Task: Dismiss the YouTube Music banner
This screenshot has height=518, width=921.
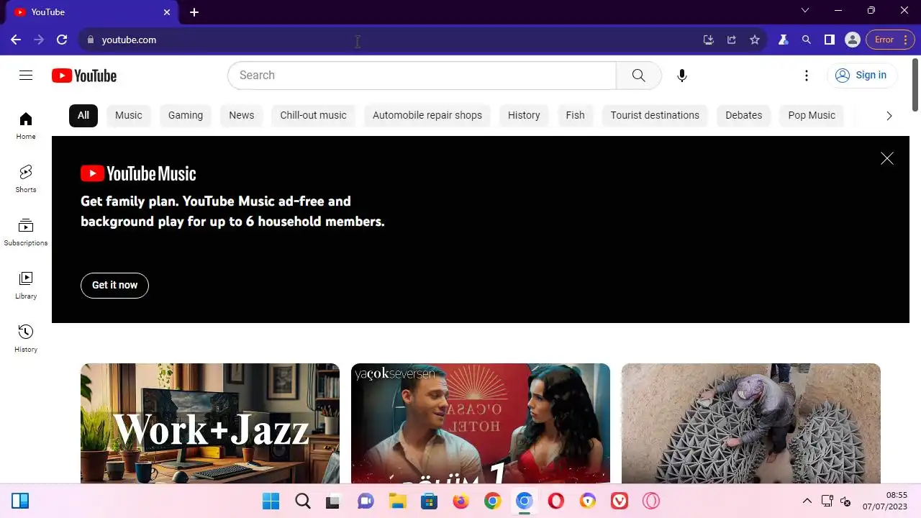Action: (887, 158)
